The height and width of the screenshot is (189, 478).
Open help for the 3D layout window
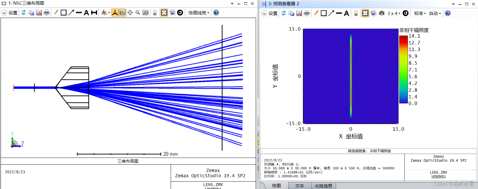pyautogui.click(x=216, y=13)
